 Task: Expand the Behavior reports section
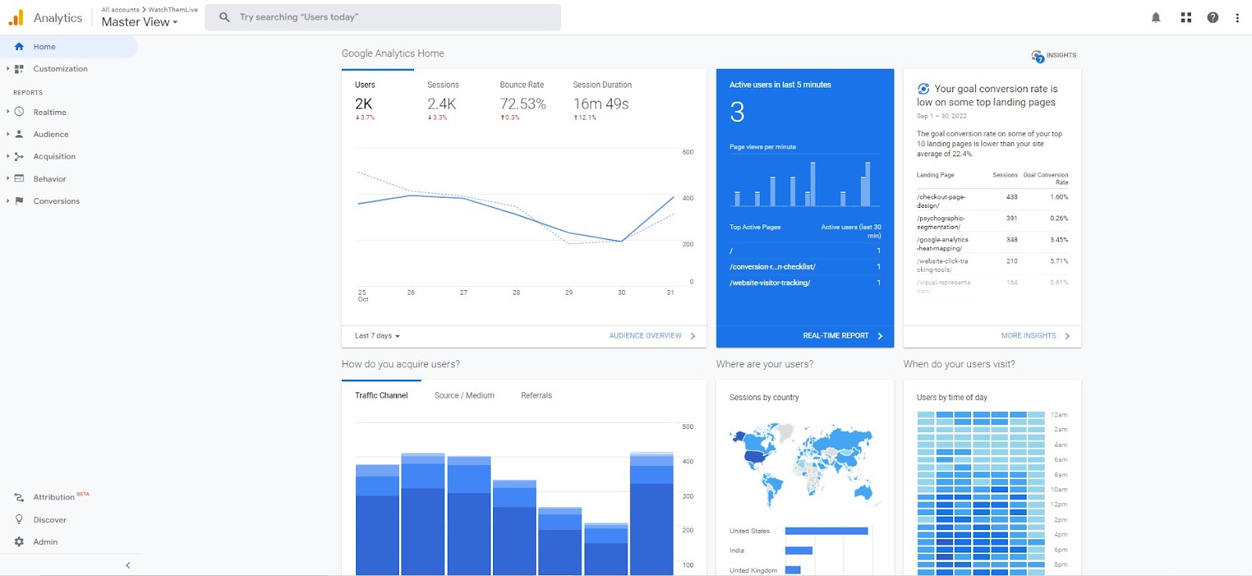pyautogui.click(x=8, y=179)
